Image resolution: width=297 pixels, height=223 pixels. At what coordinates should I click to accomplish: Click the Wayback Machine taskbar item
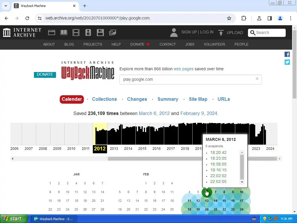coord(54,219)
